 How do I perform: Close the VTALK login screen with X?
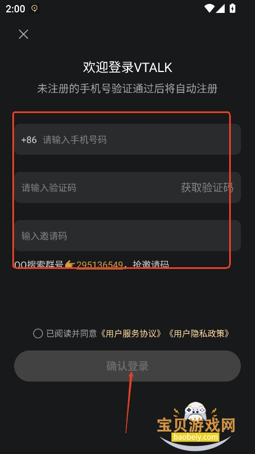(x=24, y=34)
